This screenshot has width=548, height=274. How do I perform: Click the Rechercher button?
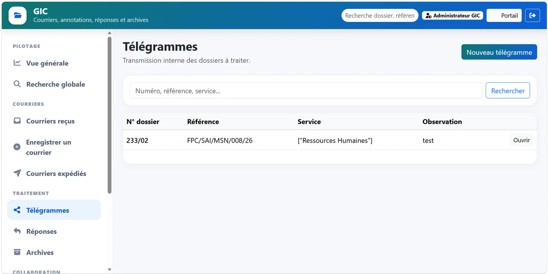pos(508,91)
